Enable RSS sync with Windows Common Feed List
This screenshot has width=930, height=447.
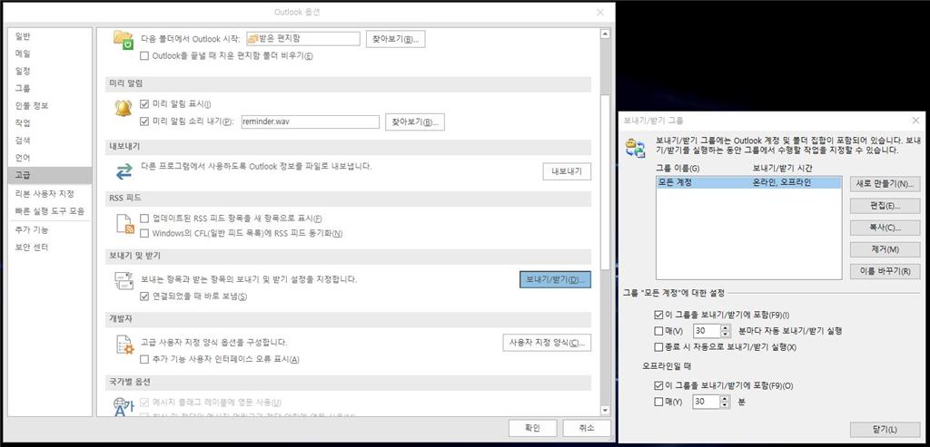[x=143, y=233]
